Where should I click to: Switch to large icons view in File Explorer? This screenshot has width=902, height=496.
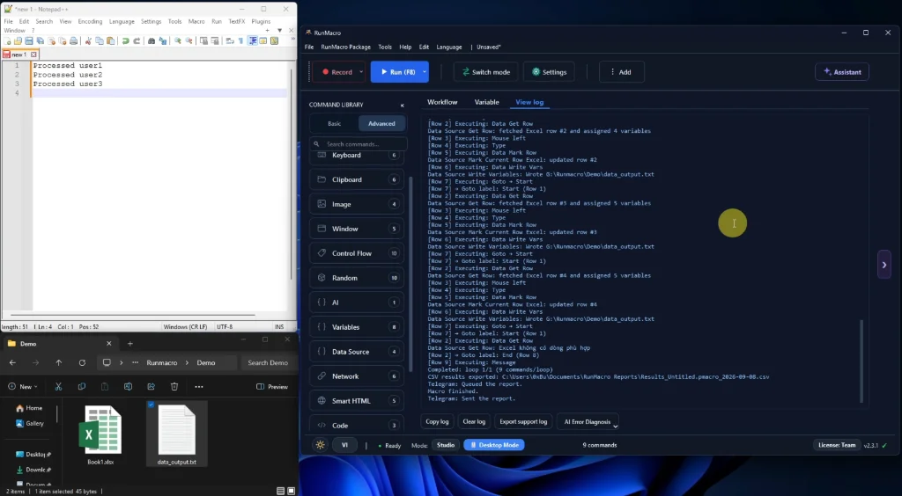(x=291, y=491)
